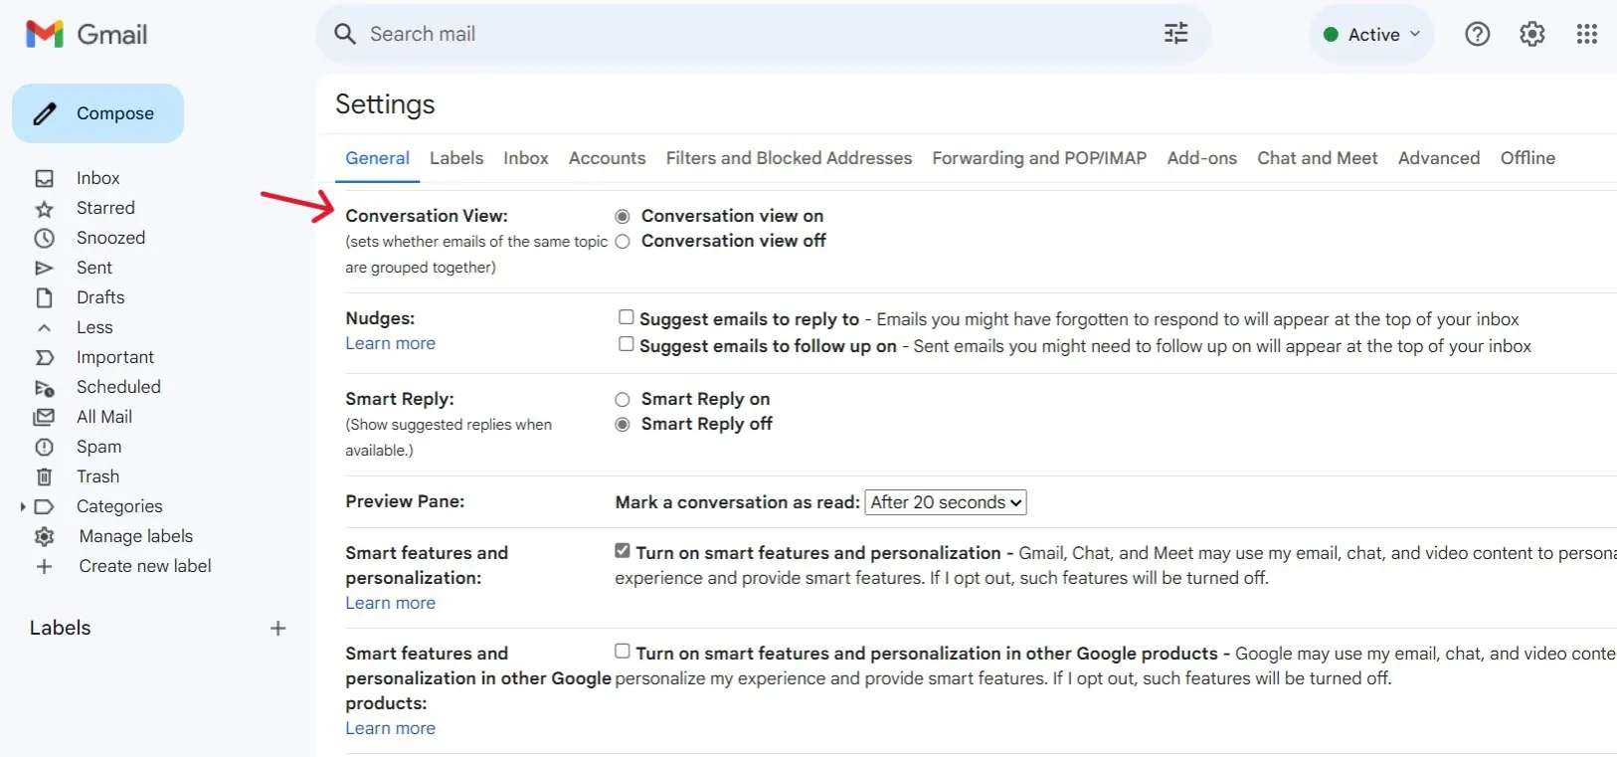Click the Important marker icon
Image resolution: width=1617 pixels, height=757 pixels.
pos(44,357)
